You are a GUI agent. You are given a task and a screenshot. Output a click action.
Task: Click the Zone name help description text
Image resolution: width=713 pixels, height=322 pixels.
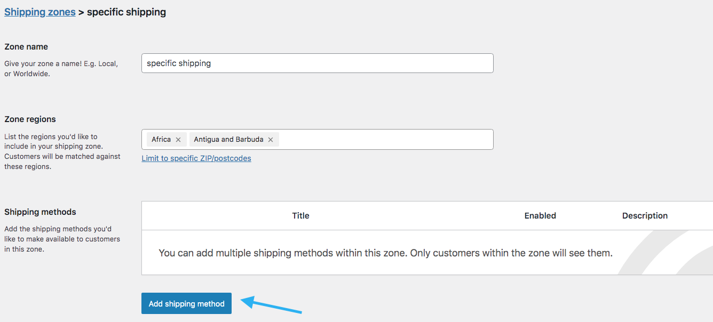click(x=61, y=69)
